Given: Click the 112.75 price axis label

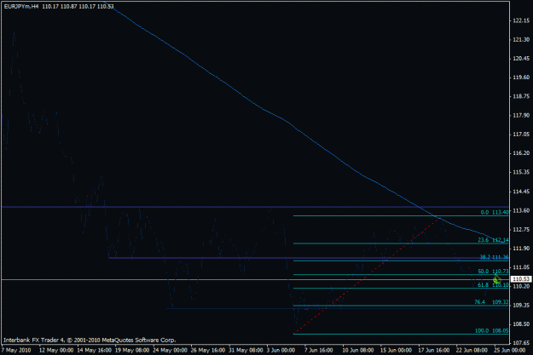Looking at the screenshot, I should coord(521,229).
